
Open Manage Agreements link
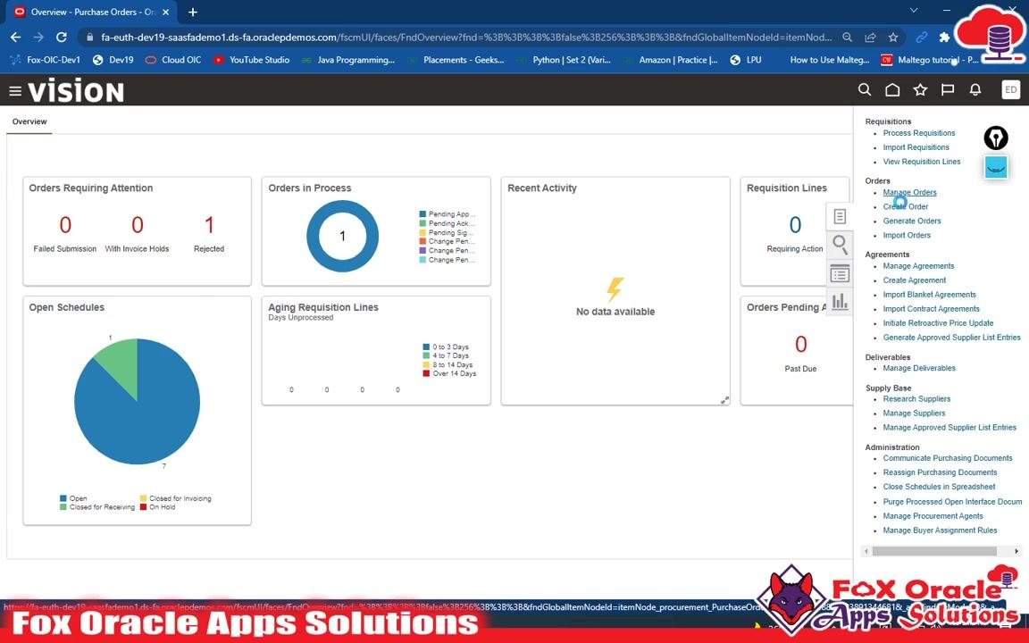[x=918, y=266]
